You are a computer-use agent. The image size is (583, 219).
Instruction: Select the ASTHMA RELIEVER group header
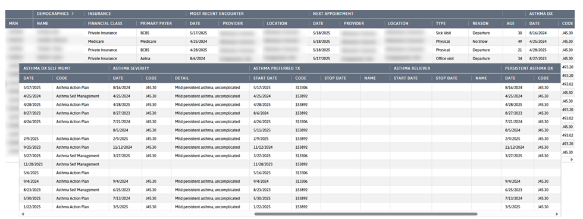412,68
